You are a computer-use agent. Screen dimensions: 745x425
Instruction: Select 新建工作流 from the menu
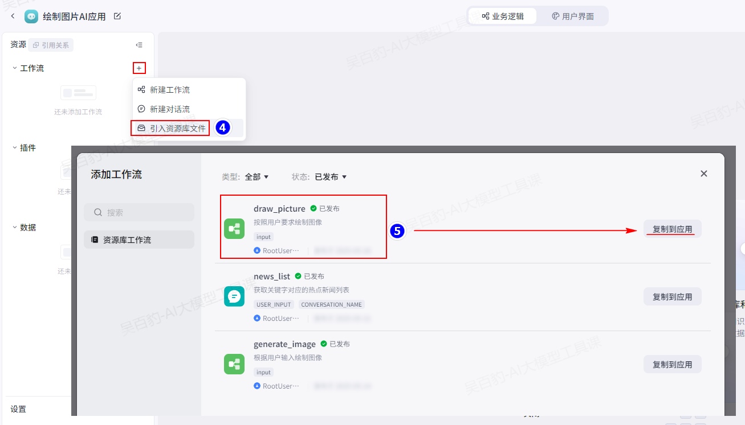[x=169, y=90]
